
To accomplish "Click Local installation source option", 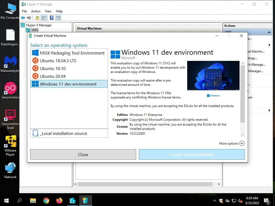I will click(x=69, y=133).
